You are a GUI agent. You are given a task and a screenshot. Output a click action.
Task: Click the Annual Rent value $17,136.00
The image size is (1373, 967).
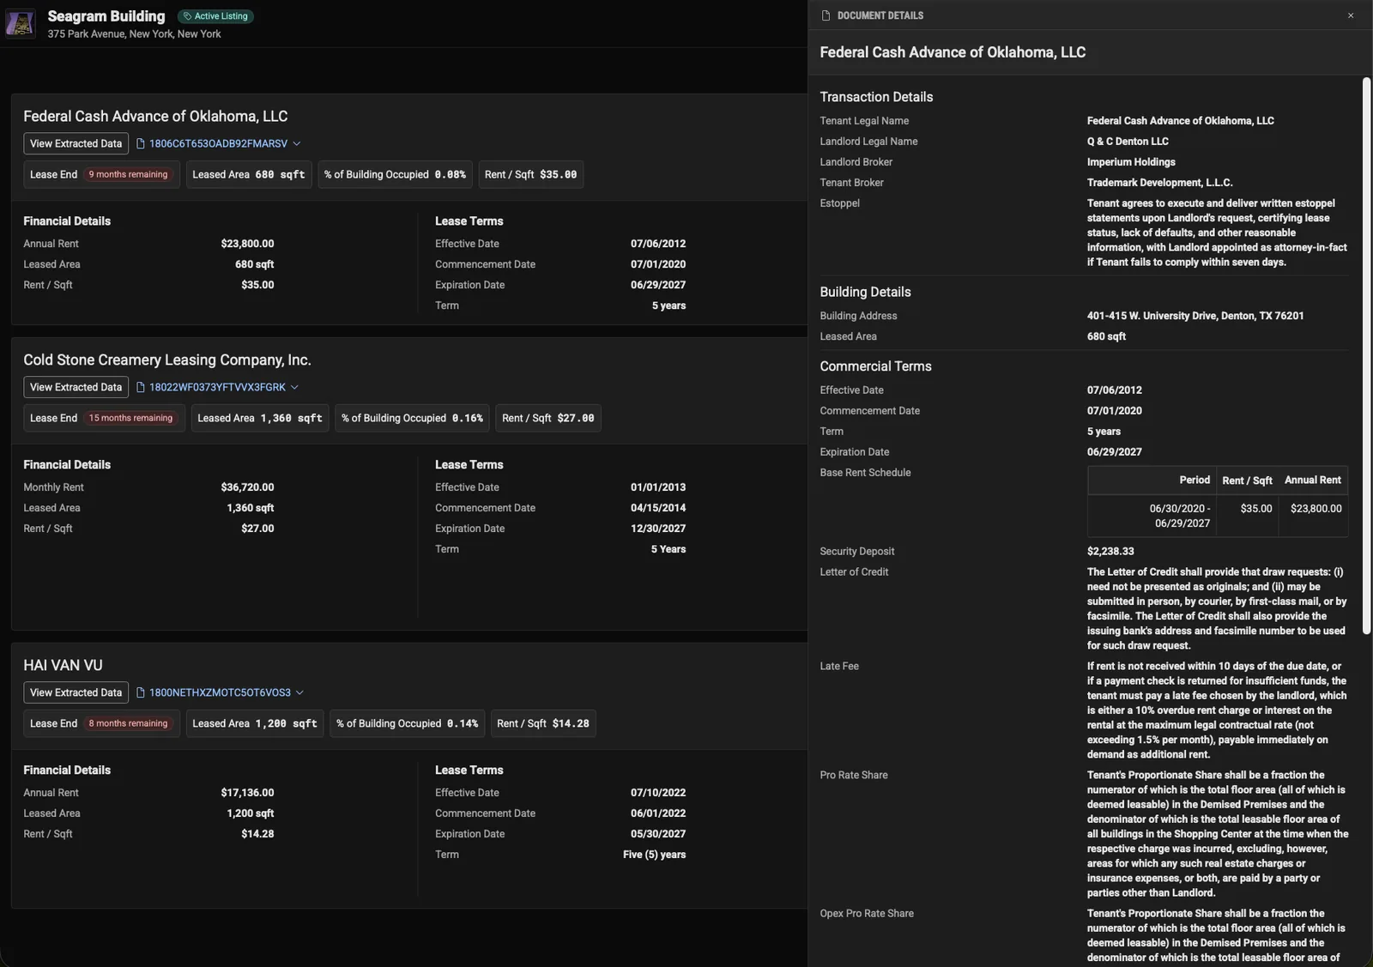pos(247,793)
